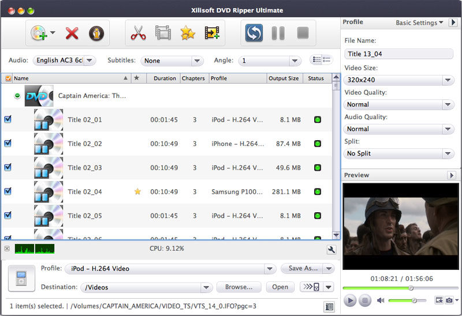Collapse the Profile panel arrow

[x=453, y=22]
